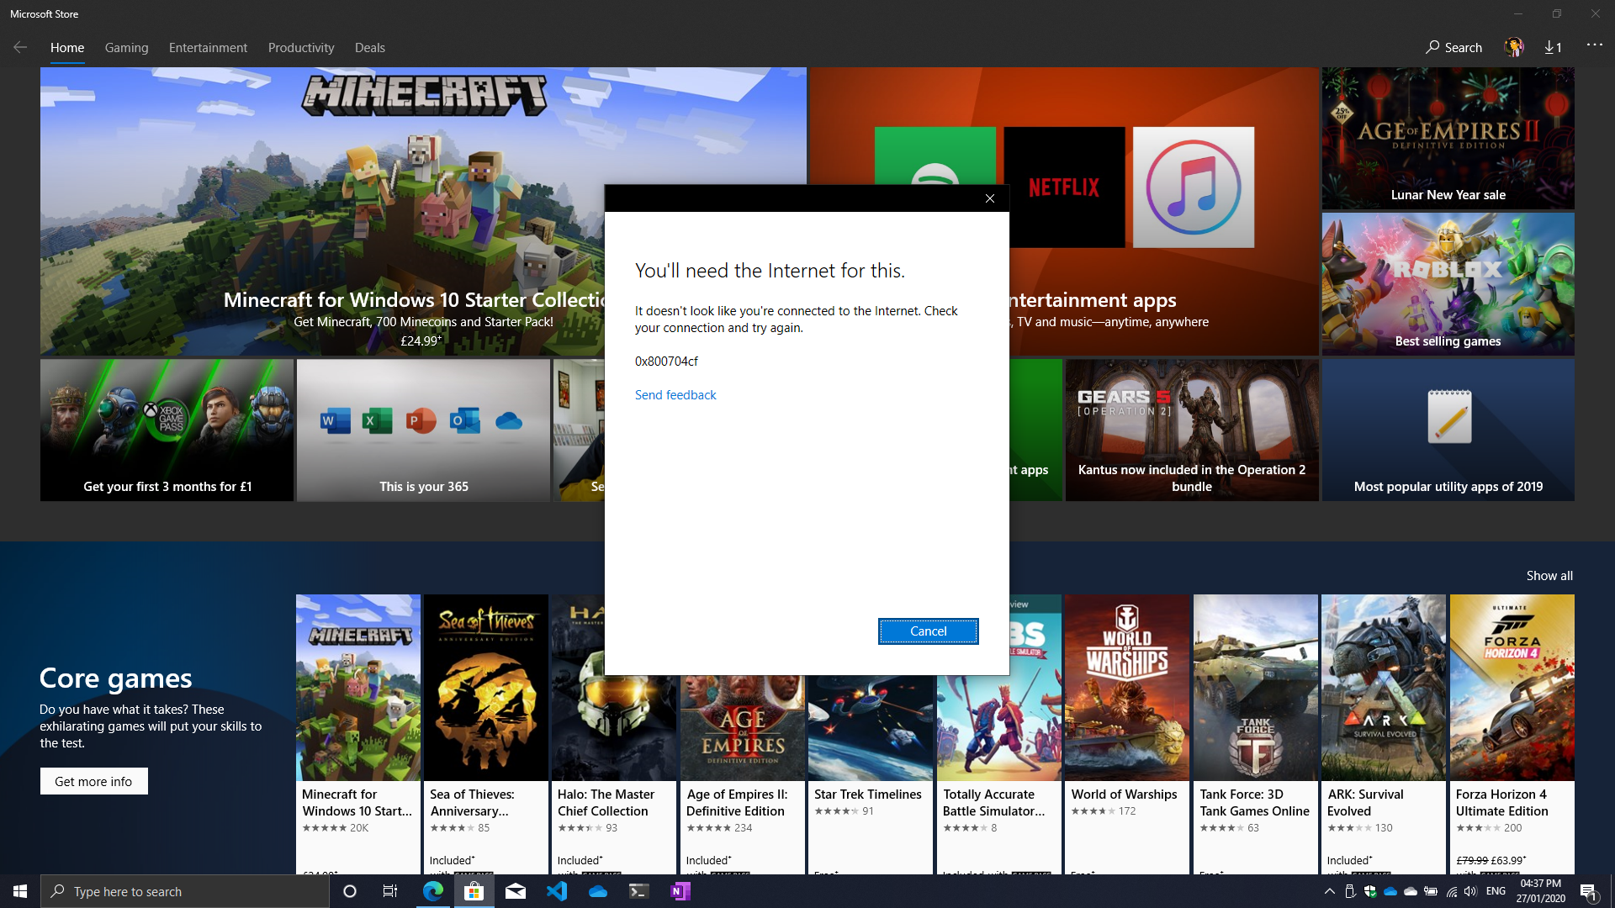The height and width of the screenshot is (908, 1615).
Task: Open Sea of Thieves Anniversary card
Action: pos(486,734)
